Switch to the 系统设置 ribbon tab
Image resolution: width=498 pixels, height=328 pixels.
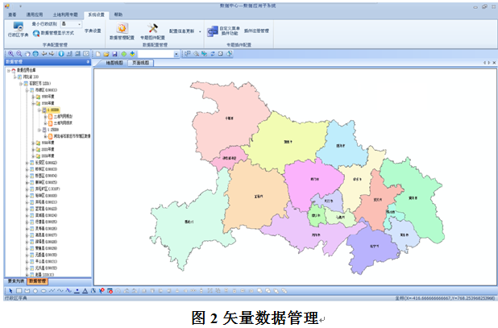point(96,15)
